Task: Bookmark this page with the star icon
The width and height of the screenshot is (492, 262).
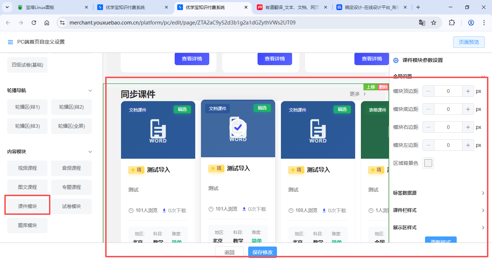Action: [434, 23]
